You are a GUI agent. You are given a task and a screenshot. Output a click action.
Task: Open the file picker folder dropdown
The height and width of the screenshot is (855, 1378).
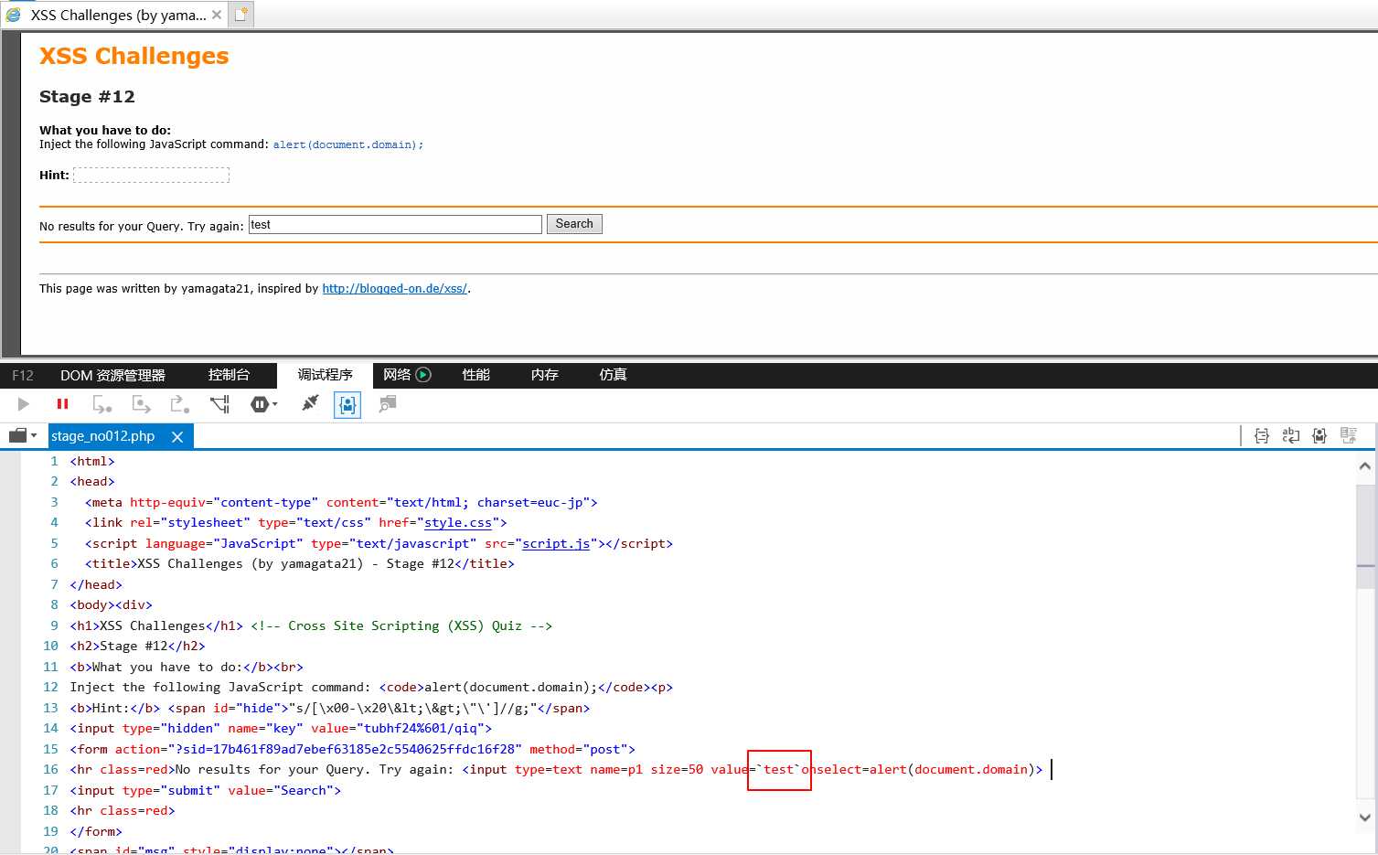tap(23, 436)
